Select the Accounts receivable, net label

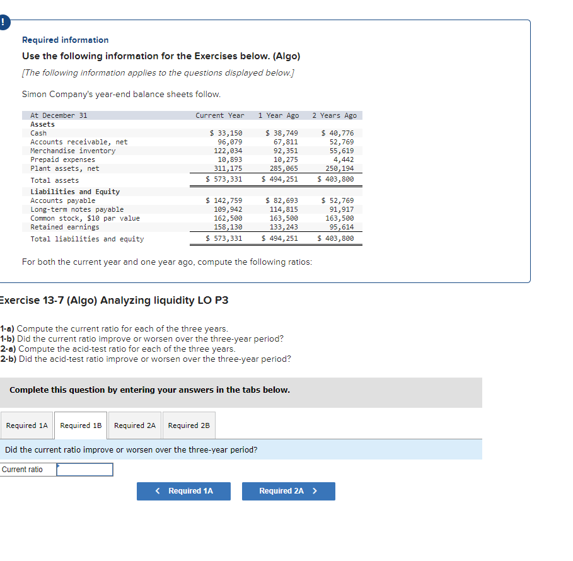[x=79, y=142]
